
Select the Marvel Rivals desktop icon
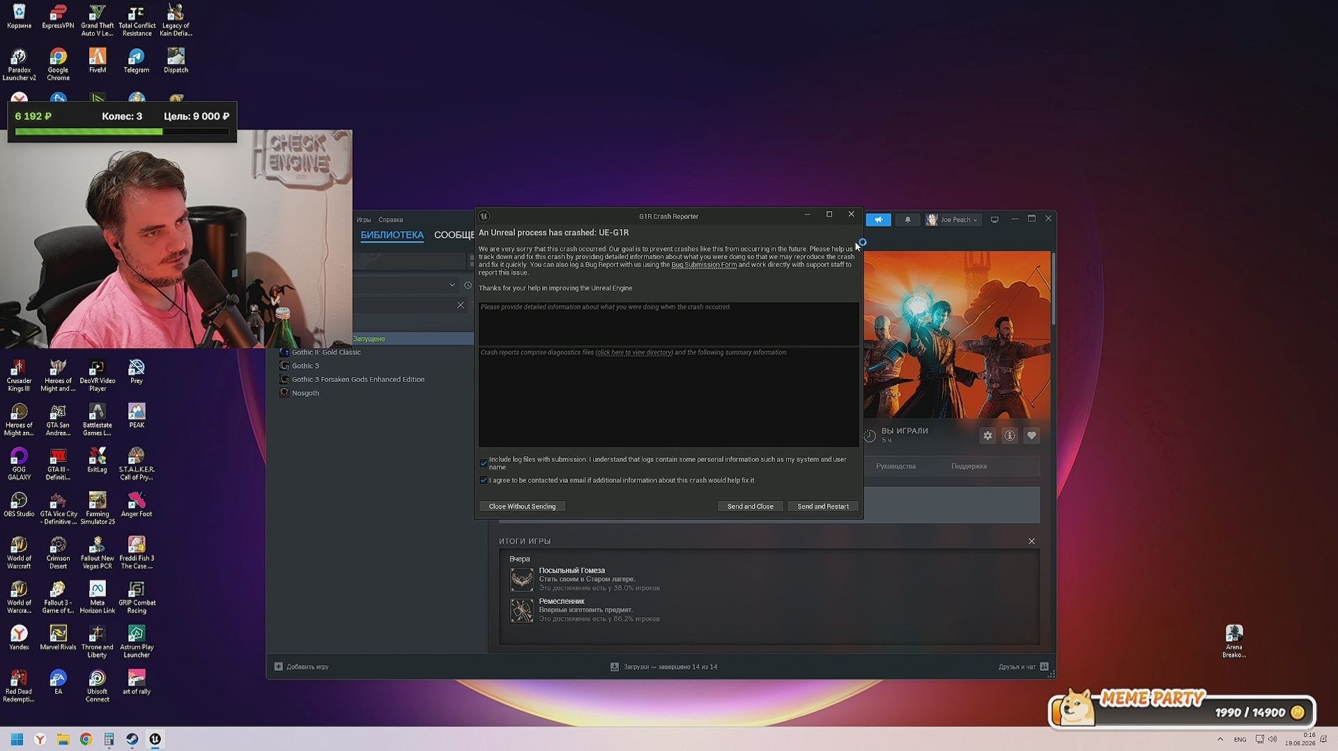(58, 637)
